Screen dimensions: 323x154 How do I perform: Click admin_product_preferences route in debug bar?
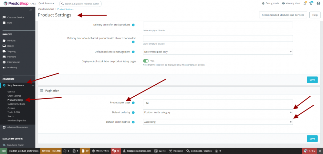pyautogui.click(x=24, y=151)
